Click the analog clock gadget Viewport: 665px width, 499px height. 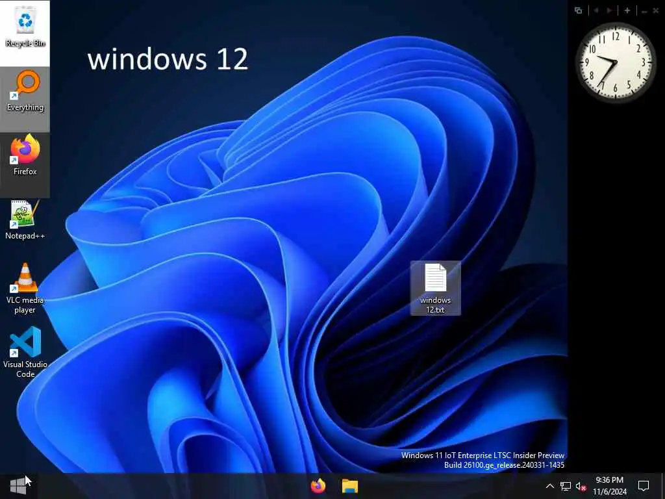point(616,63)
